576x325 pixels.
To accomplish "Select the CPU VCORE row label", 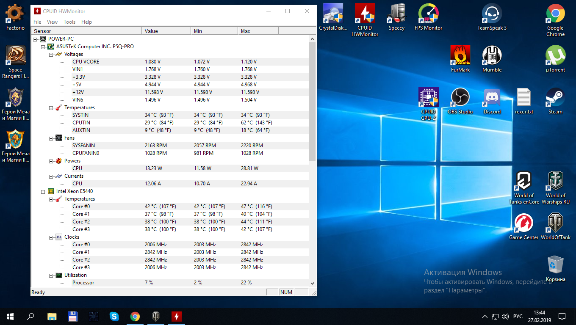I will [86, 62].
